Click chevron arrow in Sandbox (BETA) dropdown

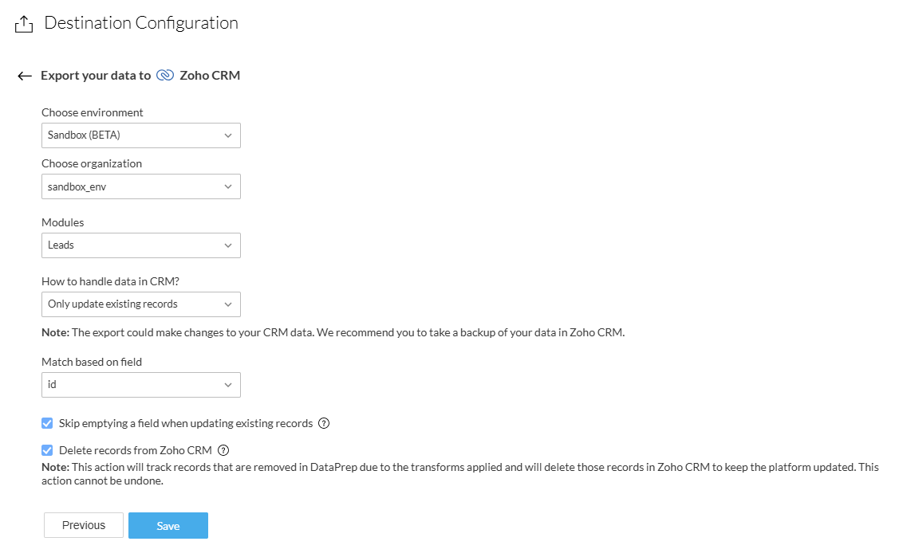(x=228, y=135)
